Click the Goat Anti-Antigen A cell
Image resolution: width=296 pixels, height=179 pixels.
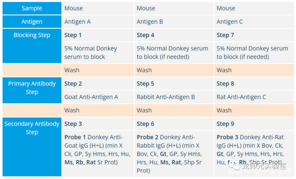pyautogui.click(x=91, y=97)
